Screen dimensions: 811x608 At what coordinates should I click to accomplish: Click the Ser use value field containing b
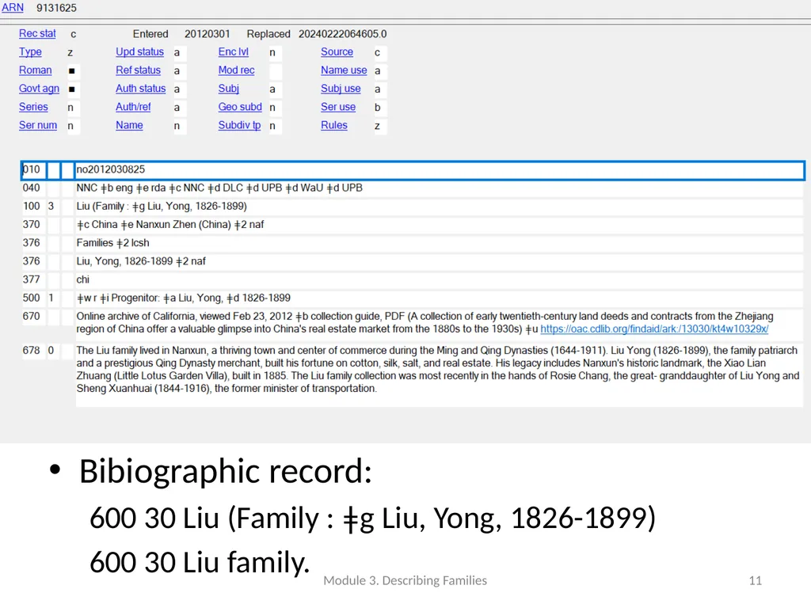tap(380, 108)
